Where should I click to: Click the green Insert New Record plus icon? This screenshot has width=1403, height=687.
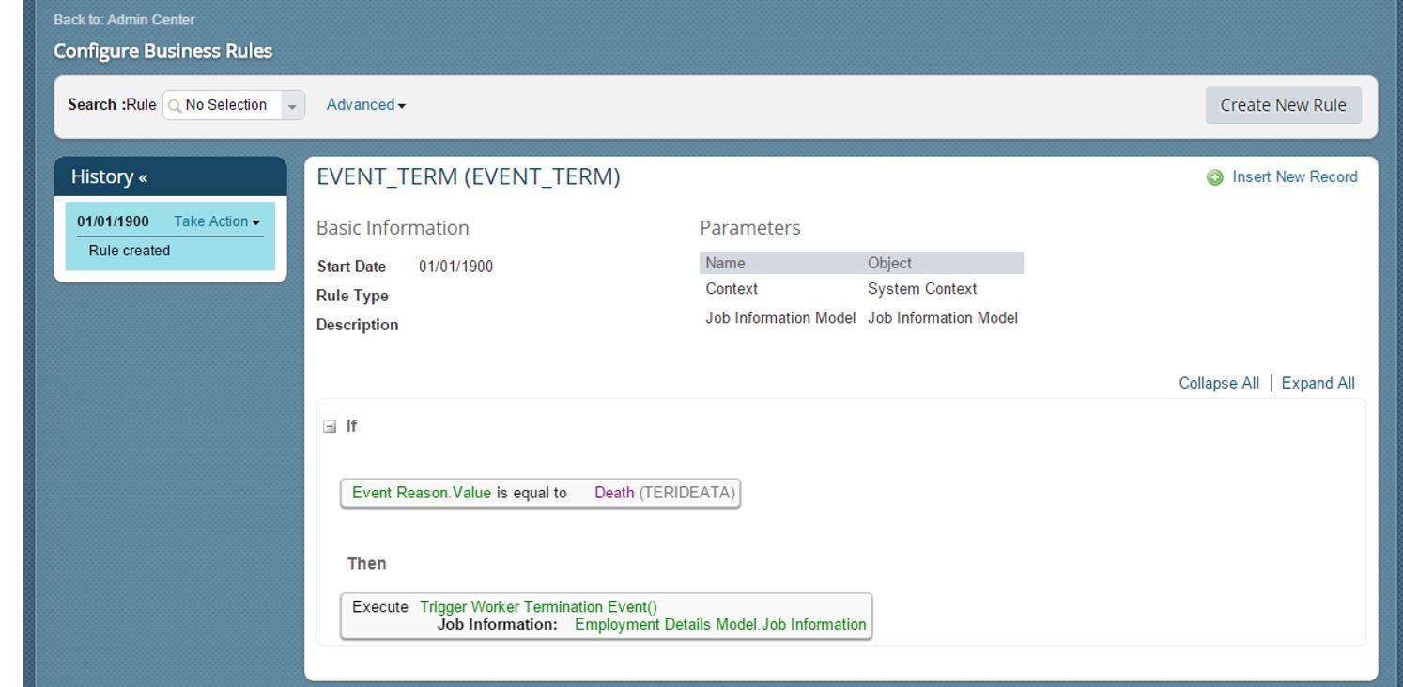1215,177
